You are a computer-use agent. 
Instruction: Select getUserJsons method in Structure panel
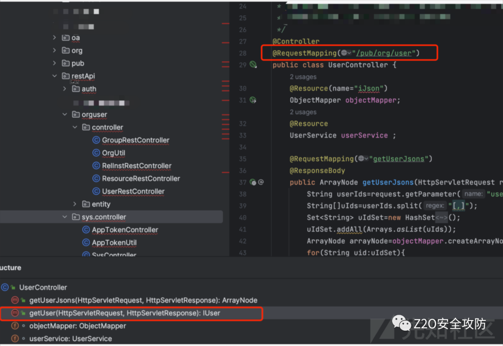point(143,300)
